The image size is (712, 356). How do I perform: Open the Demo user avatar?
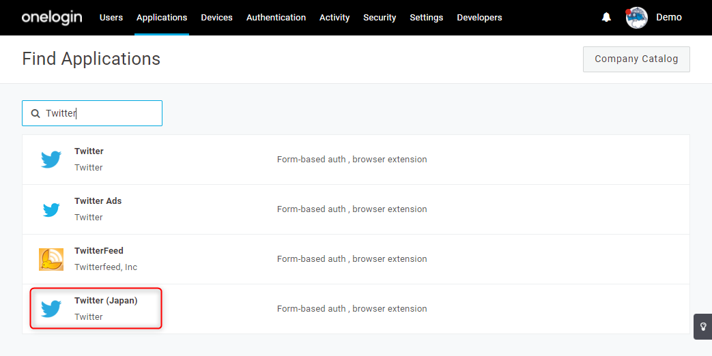click(636, 18)
